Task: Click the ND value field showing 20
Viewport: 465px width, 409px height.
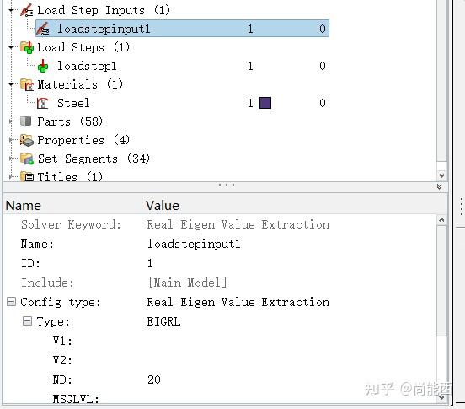Action: (x=291, y=379)
